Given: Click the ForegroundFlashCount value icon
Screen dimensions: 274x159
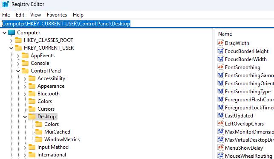Looking at the screenshot, I should click(x=221, y=99).
